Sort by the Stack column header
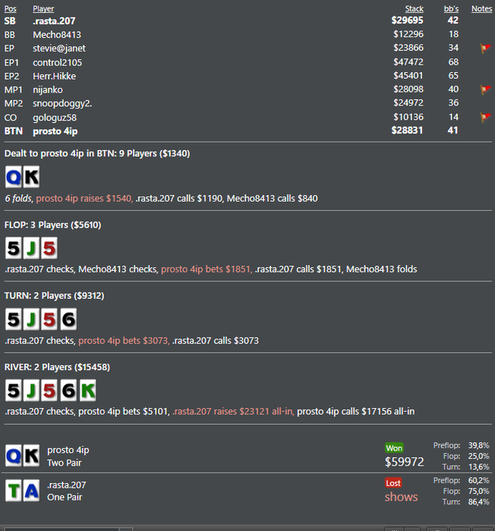Viewport: 495px width, 531px height. 415,9
